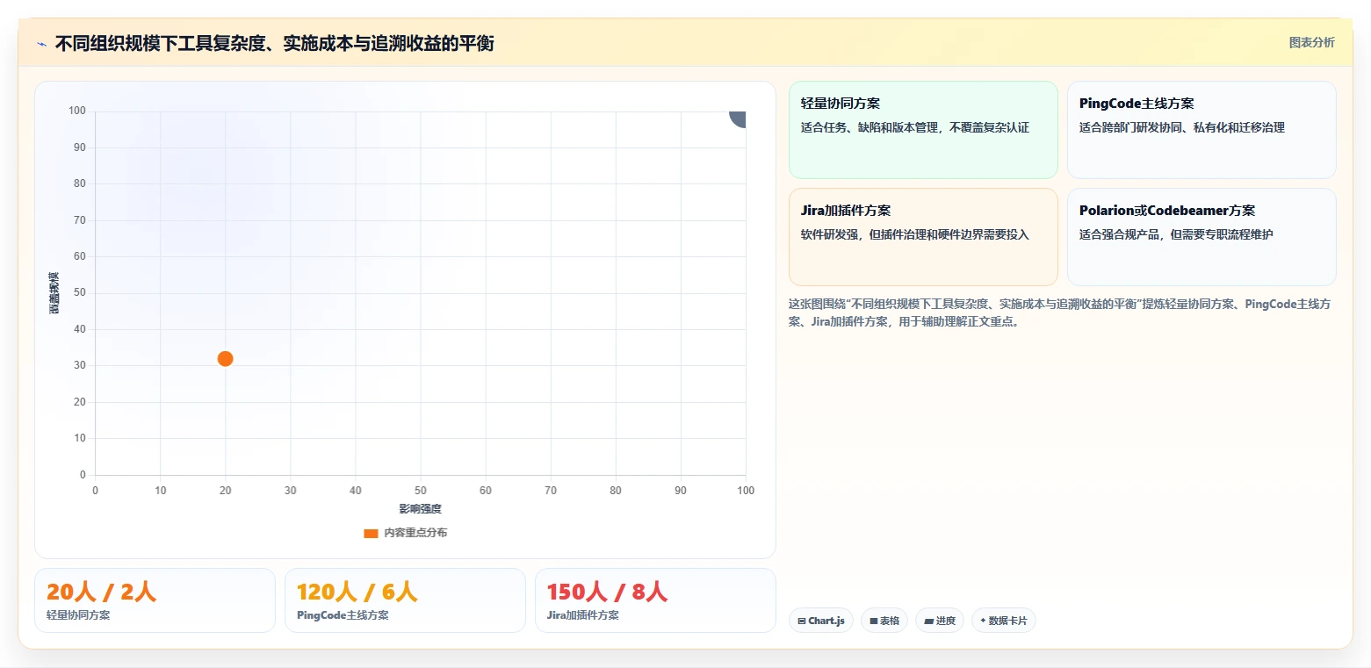Select the Polarion或Codebeamer方案 card

pyautogui.click(x=1201, y=237)
